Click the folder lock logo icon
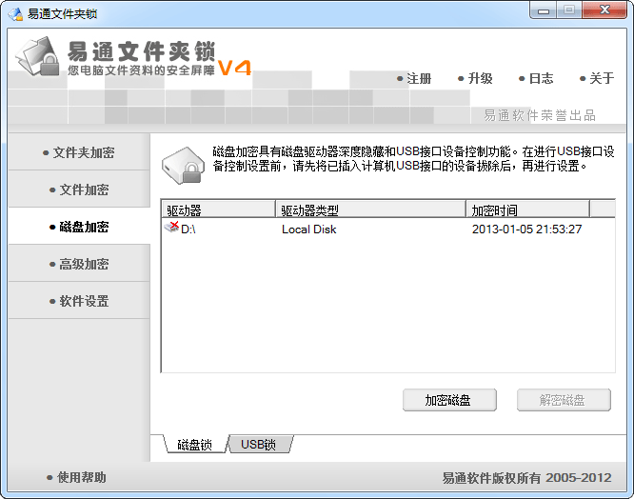 pyautogui.click(x=38, y=56)
